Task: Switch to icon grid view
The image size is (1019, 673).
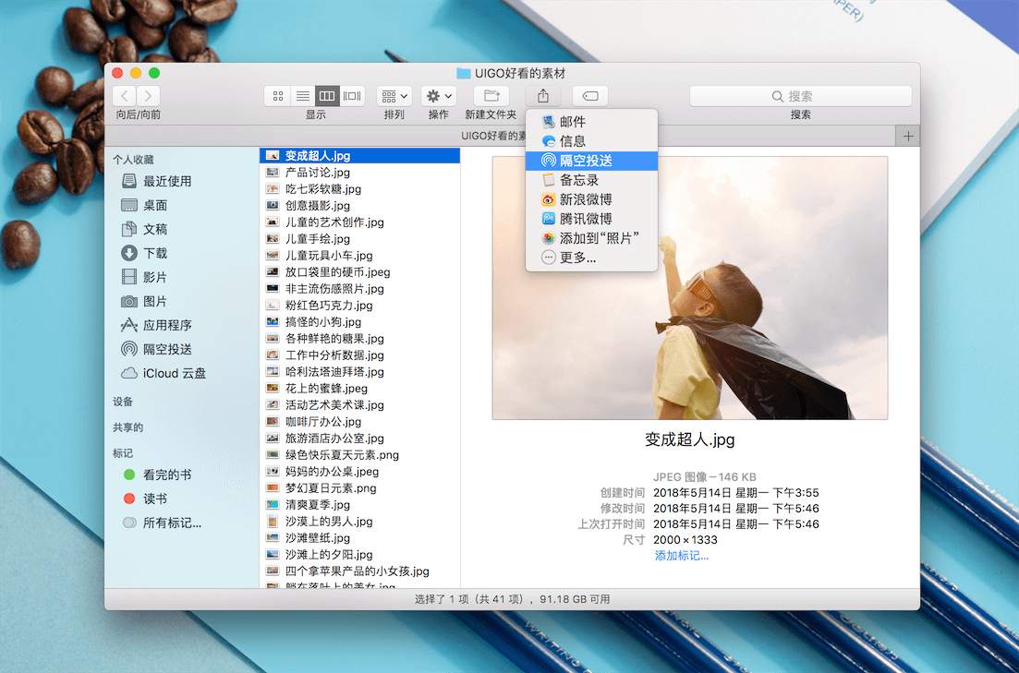Action: click(277, 96)
